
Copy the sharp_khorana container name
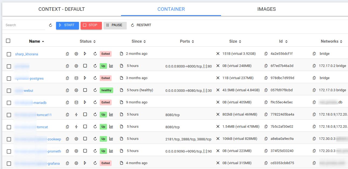click(68, 54)
